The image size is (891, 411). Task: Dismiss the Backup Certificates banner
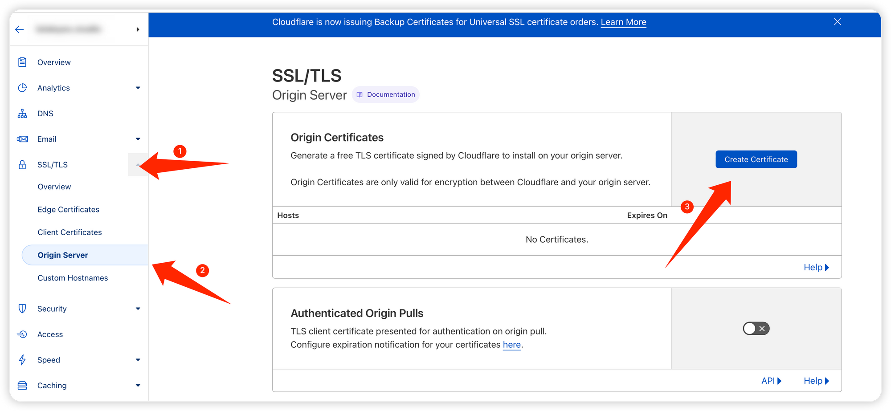[x=838, y=22]
